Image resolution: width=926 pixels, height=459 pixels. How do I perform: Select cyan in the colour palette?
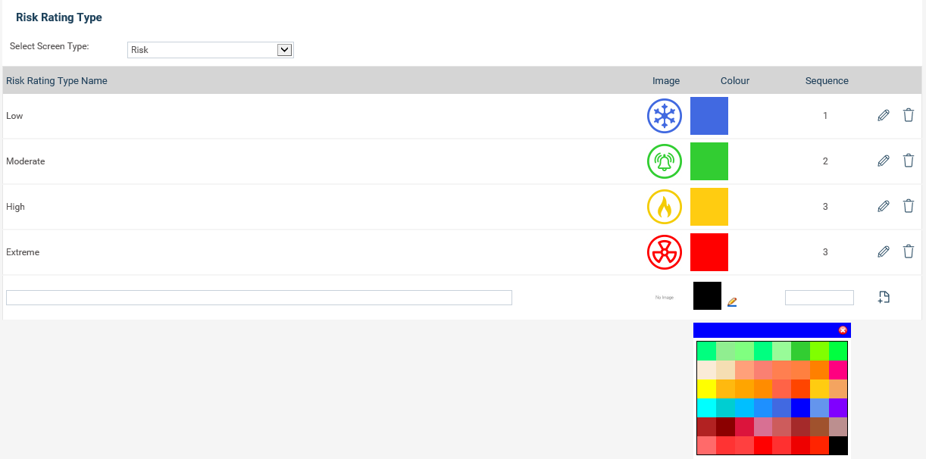pos(706,407)
